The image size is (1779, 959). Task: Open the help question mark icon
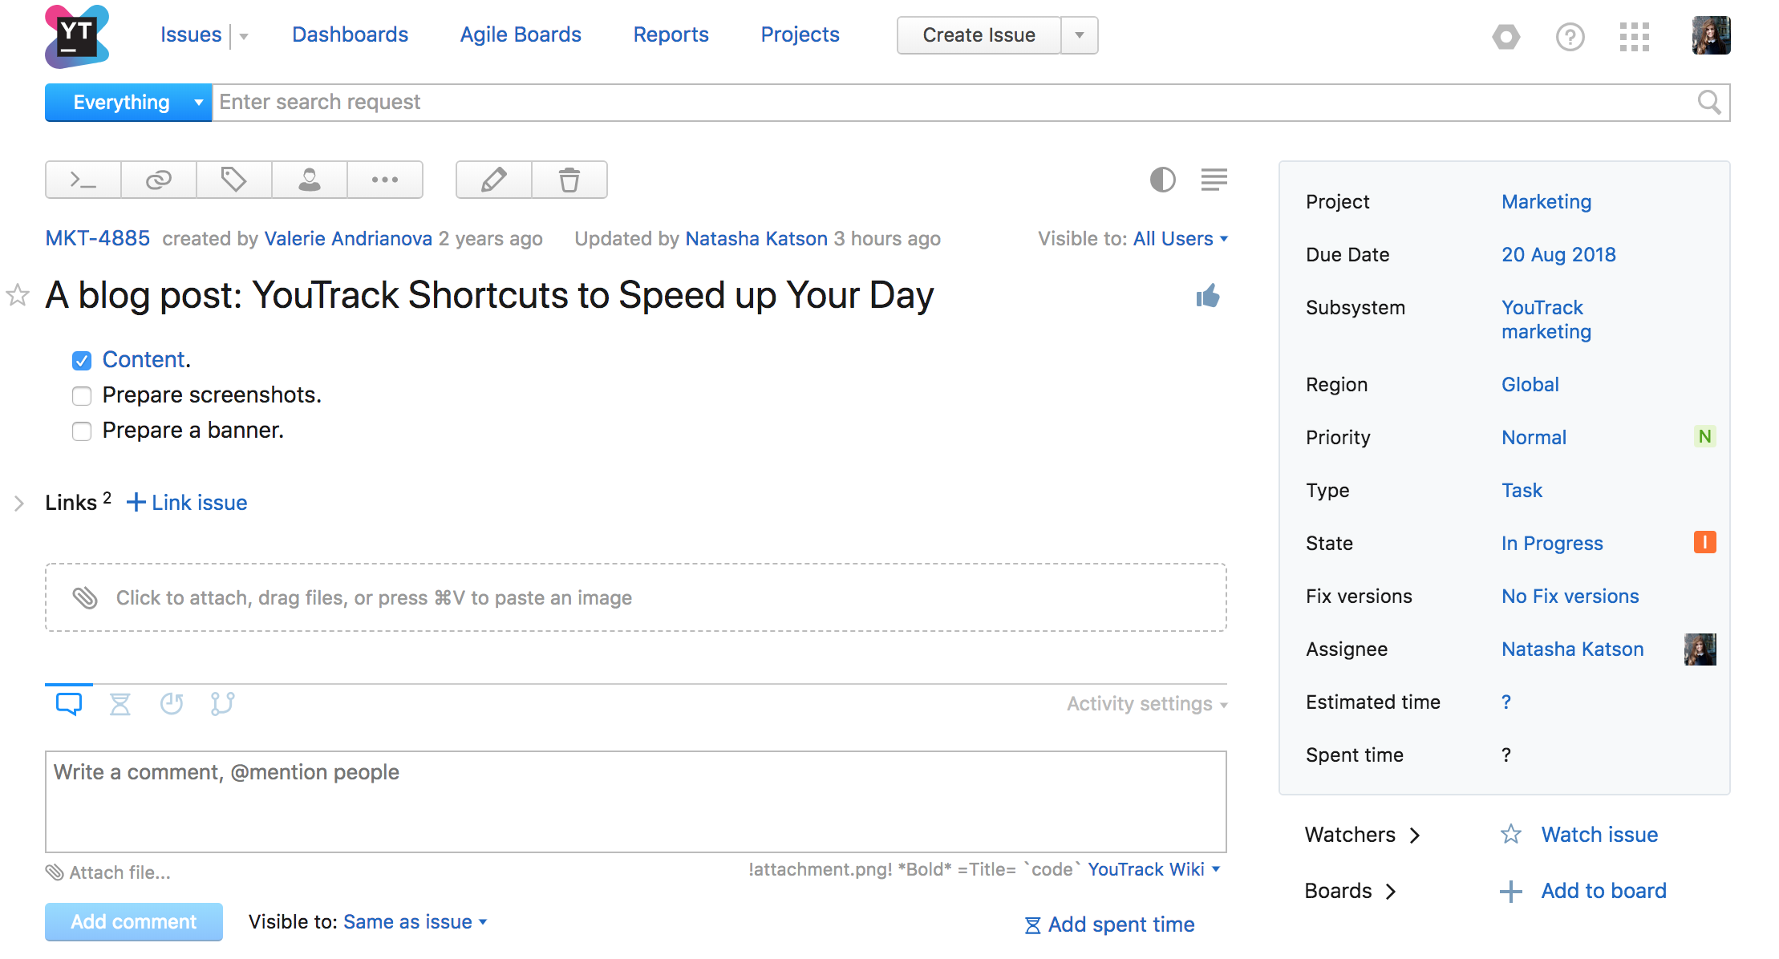click(x=1570, y=36)
